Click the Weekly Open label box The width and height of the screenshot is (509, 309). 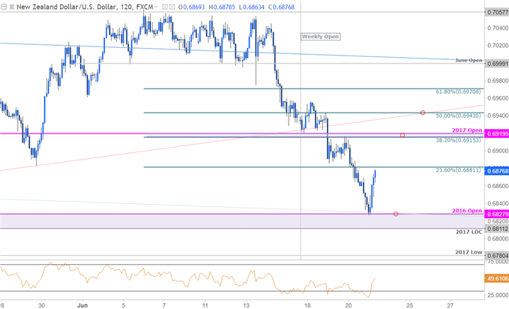[320, 37]
